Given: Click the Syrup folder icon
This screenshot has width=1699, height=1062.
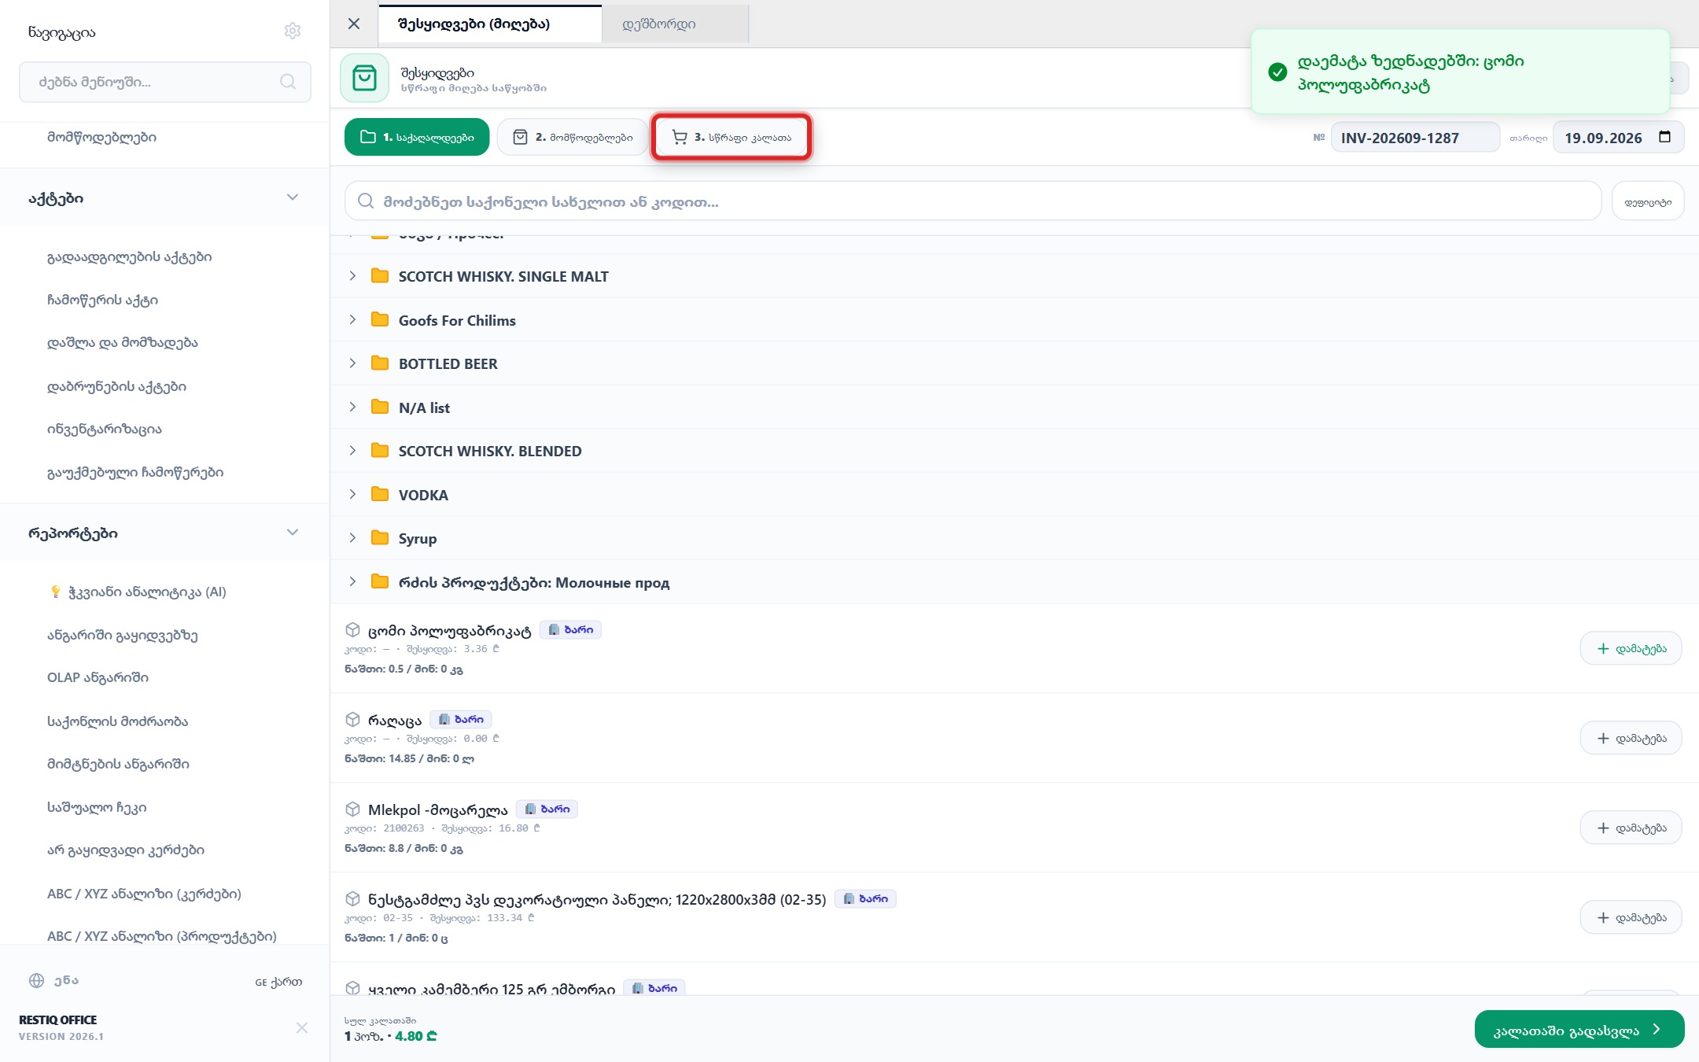Looking at the screenshot, I should point(380,538).
